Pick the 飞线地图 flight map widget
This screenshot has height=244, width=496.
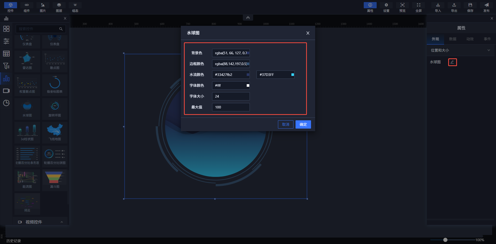pos(55,132)
